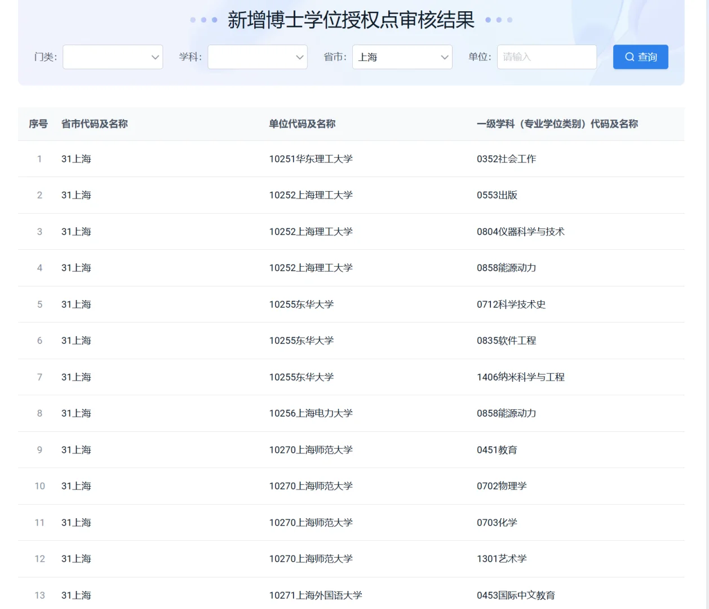Viewport: 709px width, 609px height.
Task: Click 10252上海理工大学 in the 0804仪器科学与技术 row
Action: (311, 232)
